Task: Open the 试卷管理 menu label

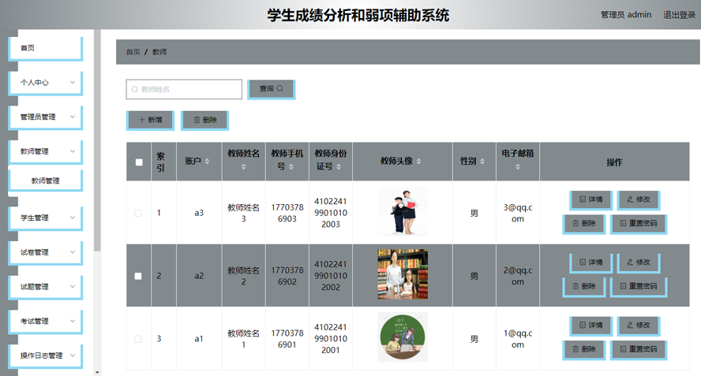Action: tap(35, 252)
